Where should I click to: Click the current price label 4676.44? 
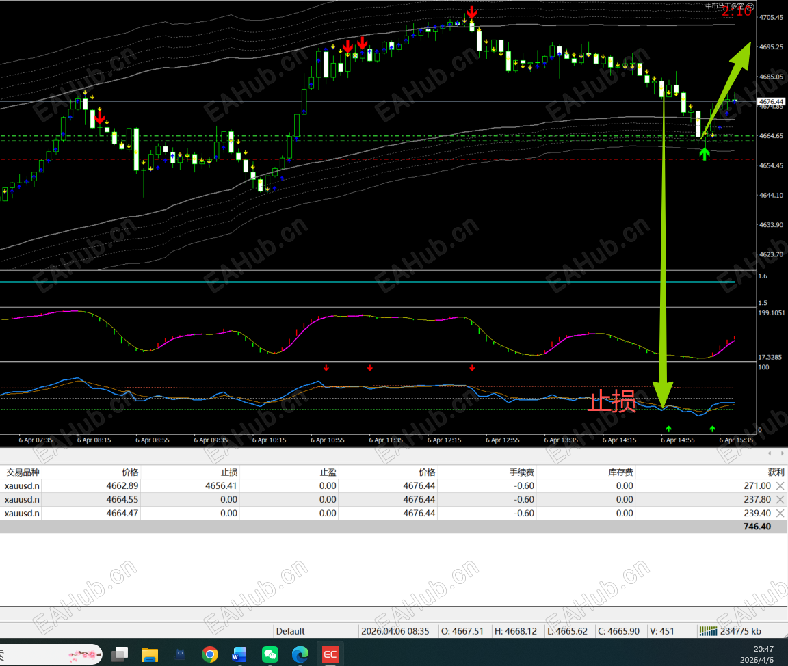coord(771,102)
